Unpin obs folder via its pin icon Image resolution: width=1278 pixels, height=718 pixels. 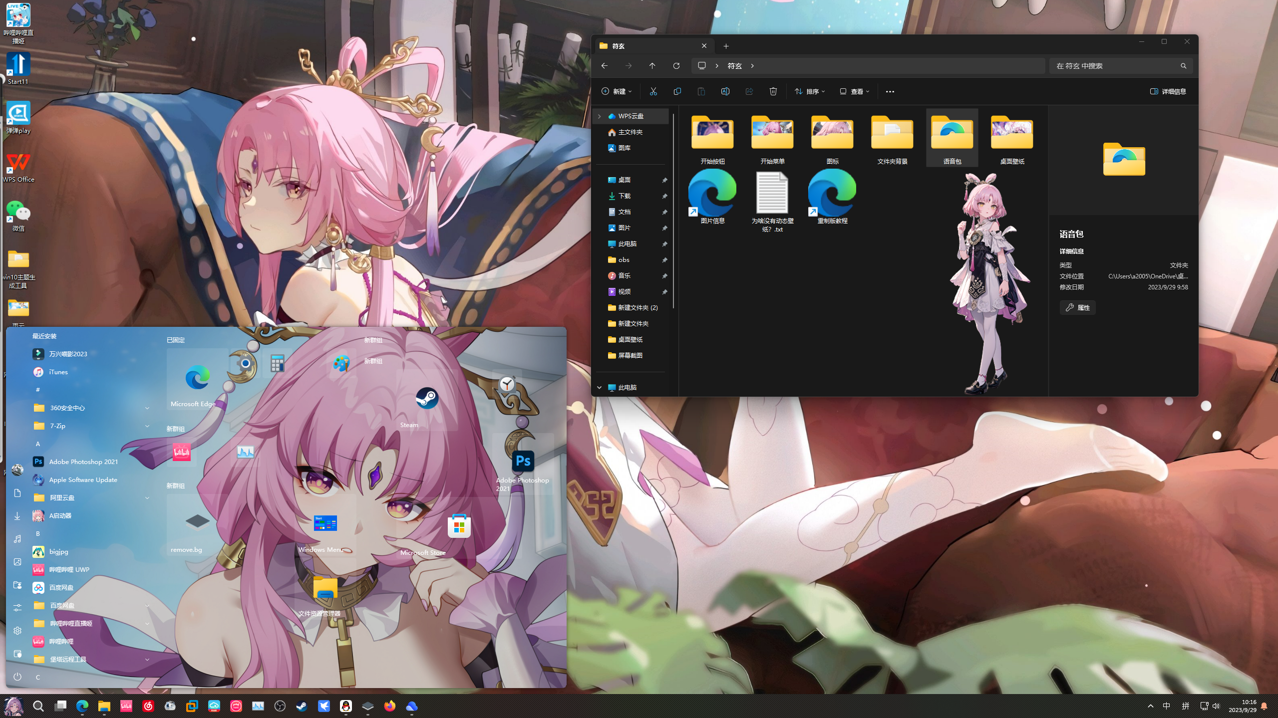(x=664, y=260)
